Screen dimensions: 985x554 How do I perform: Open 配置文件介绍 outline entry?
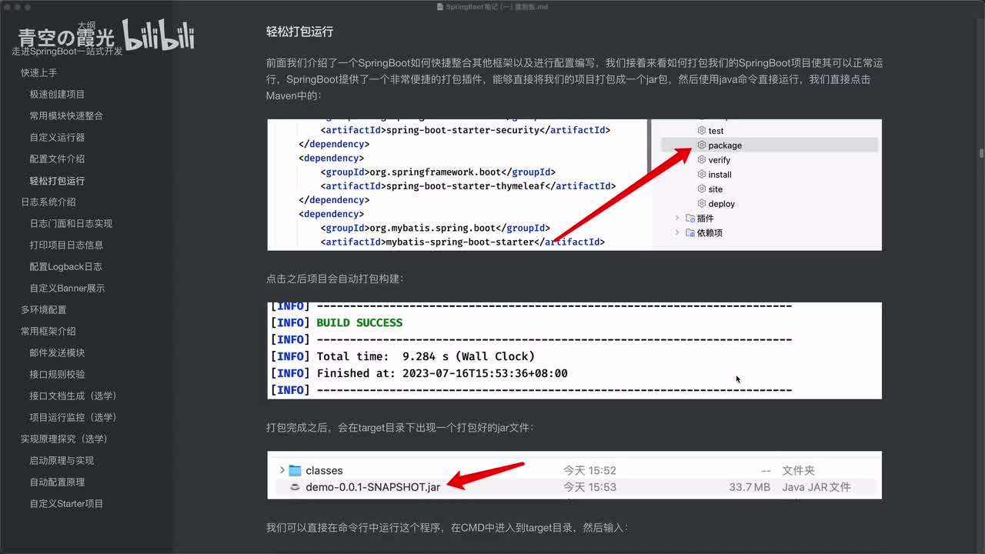click(x=57, y=159)
